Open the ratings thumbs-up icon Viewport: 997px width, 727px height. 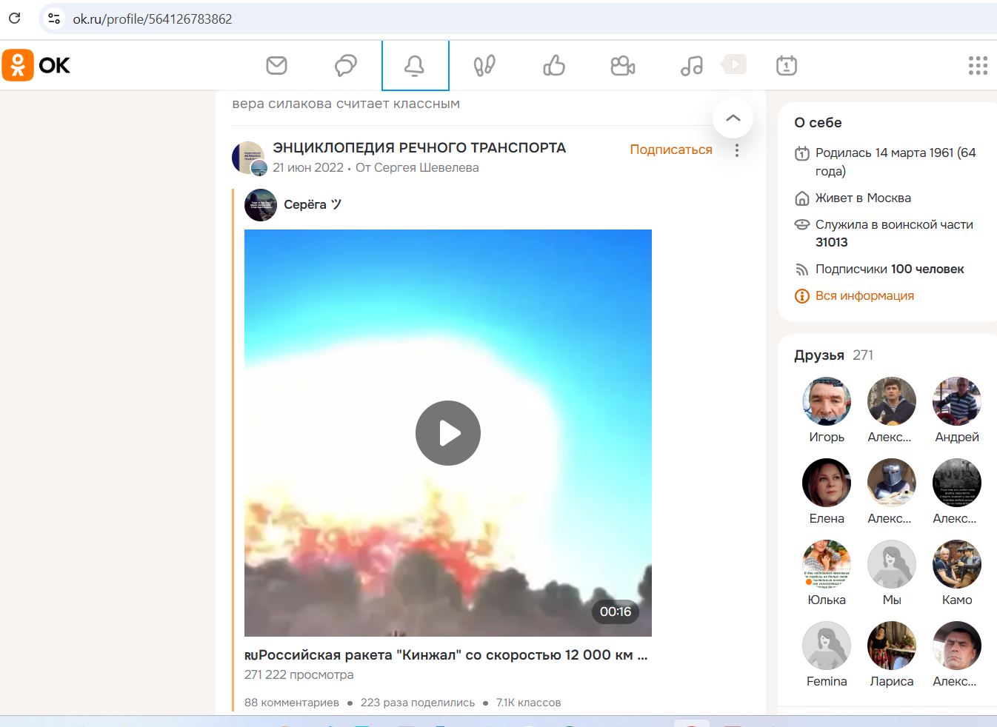point(553,66)
